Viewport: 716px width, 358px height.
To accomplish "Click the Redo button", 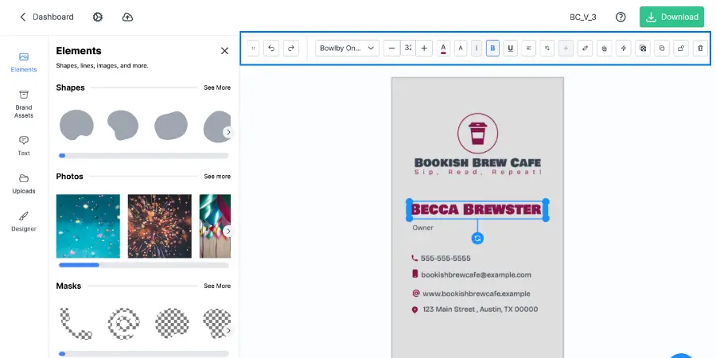I will [291, 48].
